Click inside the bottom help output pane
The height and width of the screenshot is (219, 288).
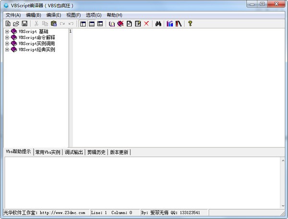pos(143,182)
